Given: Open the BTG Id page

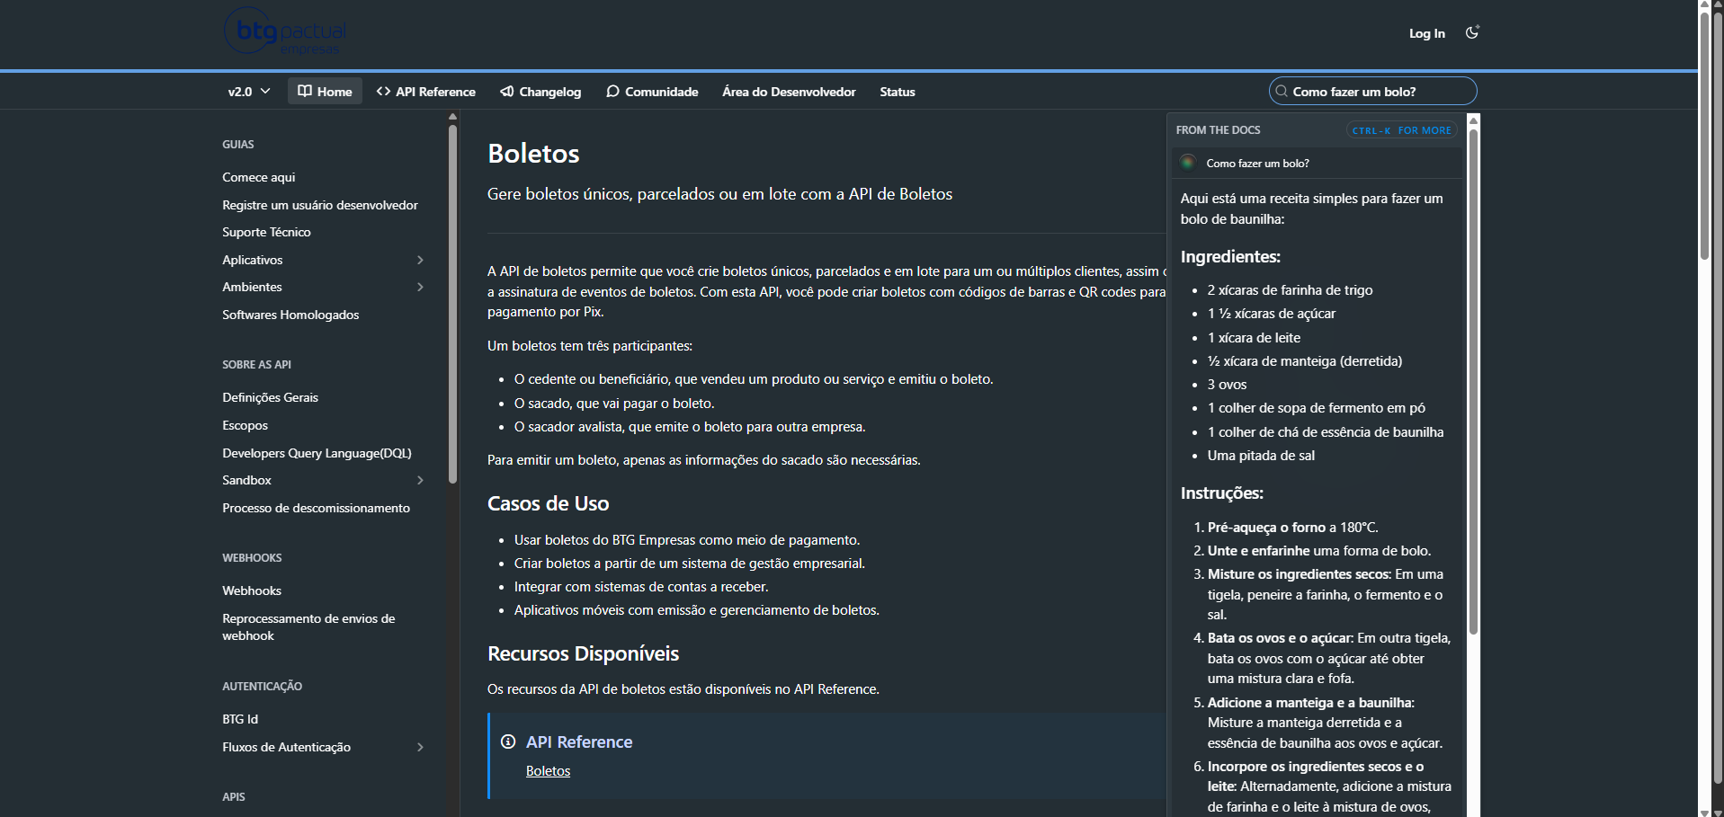Looking at the screenshot, I should click(240, 719).
